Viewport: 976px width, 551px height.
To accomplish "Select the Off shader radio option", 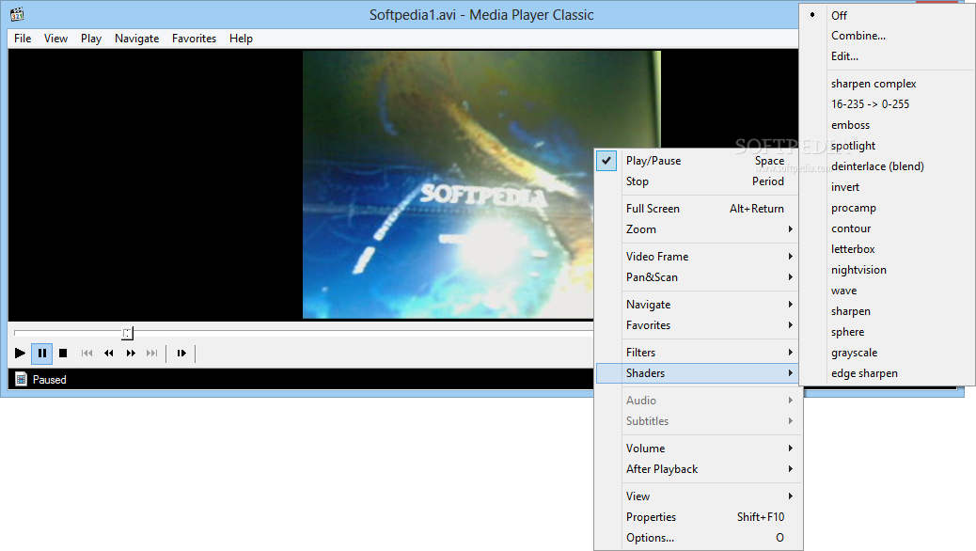I will (x=887, y=15).
